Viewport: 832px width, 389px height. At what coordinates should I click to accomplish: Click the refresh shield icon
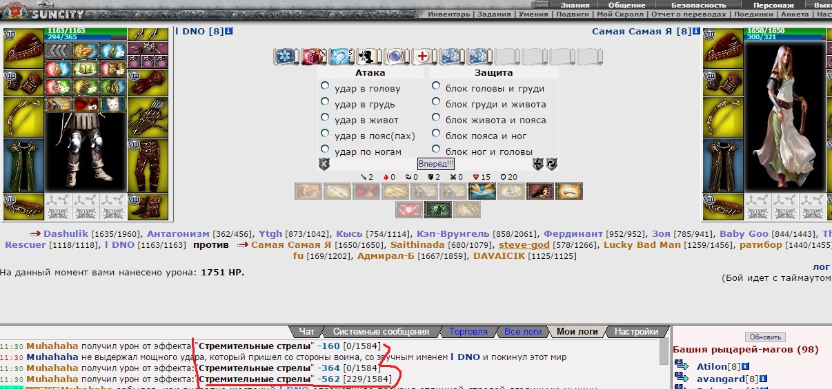552,164
